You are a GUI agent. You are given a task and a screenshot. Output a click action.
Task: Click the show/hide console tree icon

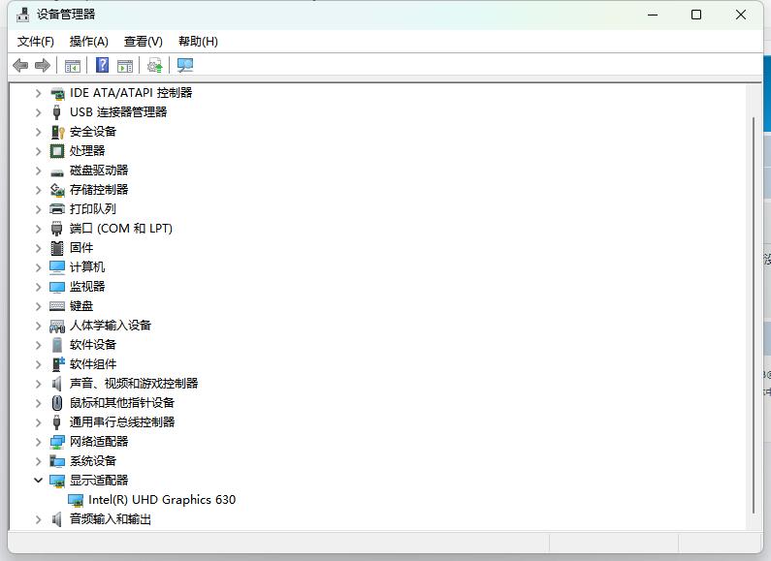click(72, 65)
